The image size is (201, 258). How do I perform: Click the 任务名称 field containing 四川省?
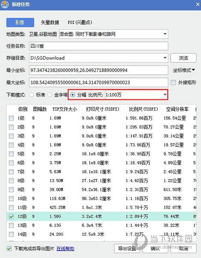98,46
